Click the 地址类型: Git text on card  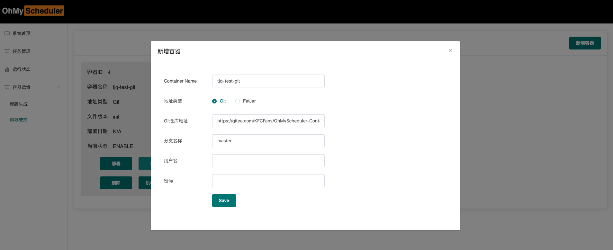tap(103, 102)
